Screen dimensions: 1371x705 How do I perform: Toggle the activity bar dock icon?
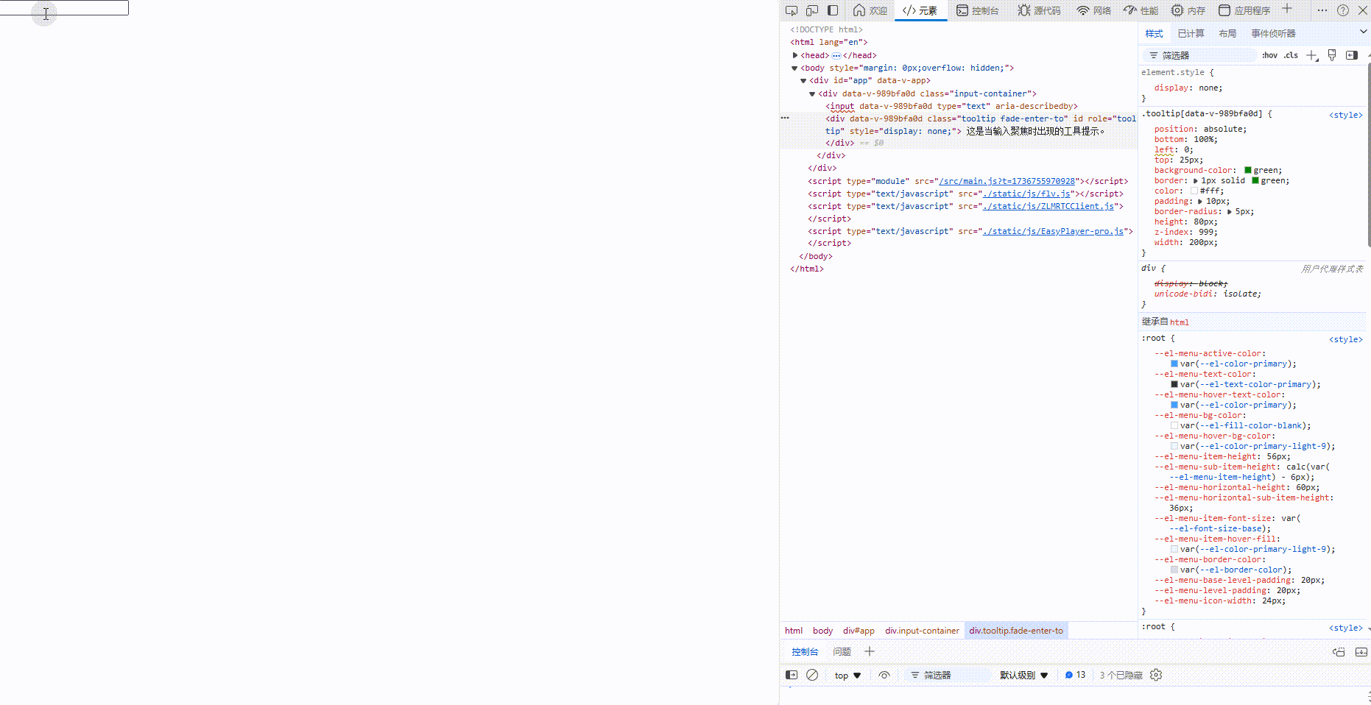click(x=833, y=10)
